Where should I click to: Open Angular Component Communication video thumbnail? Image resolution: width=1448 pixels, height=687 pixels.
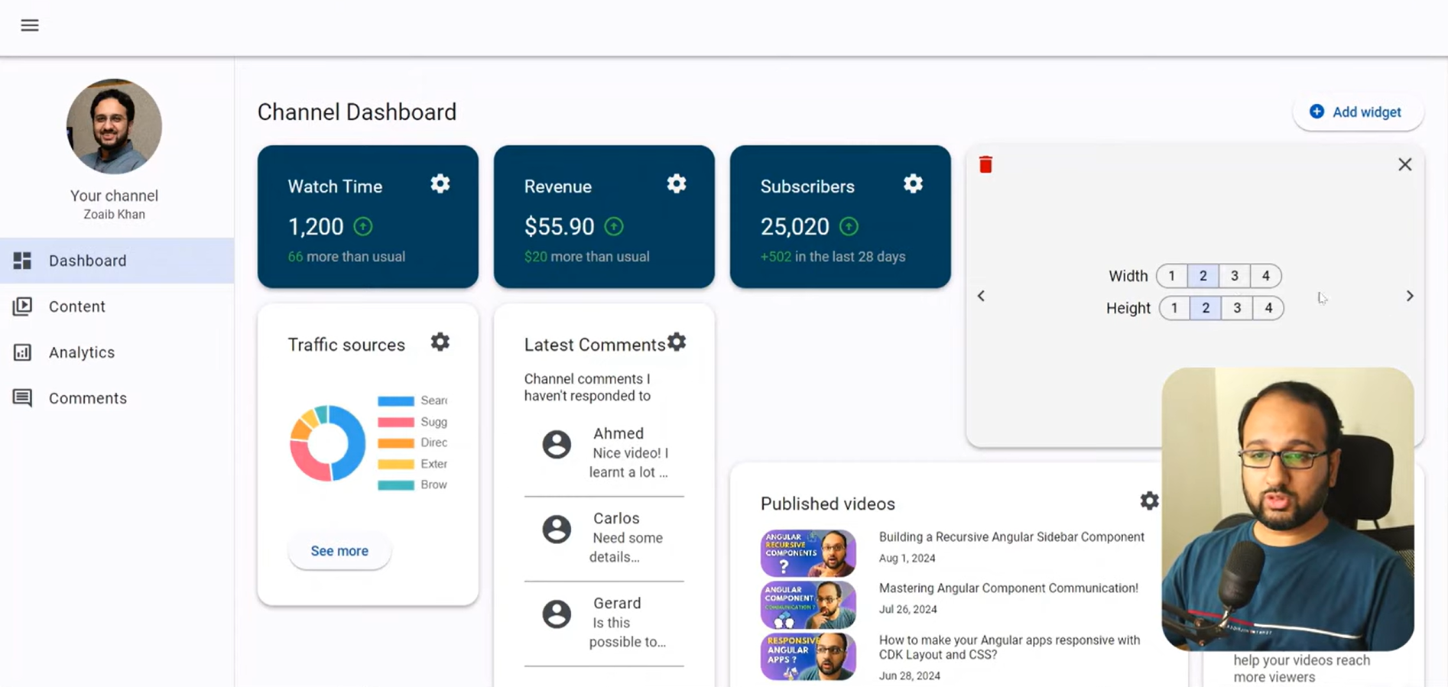click(808, 604)
